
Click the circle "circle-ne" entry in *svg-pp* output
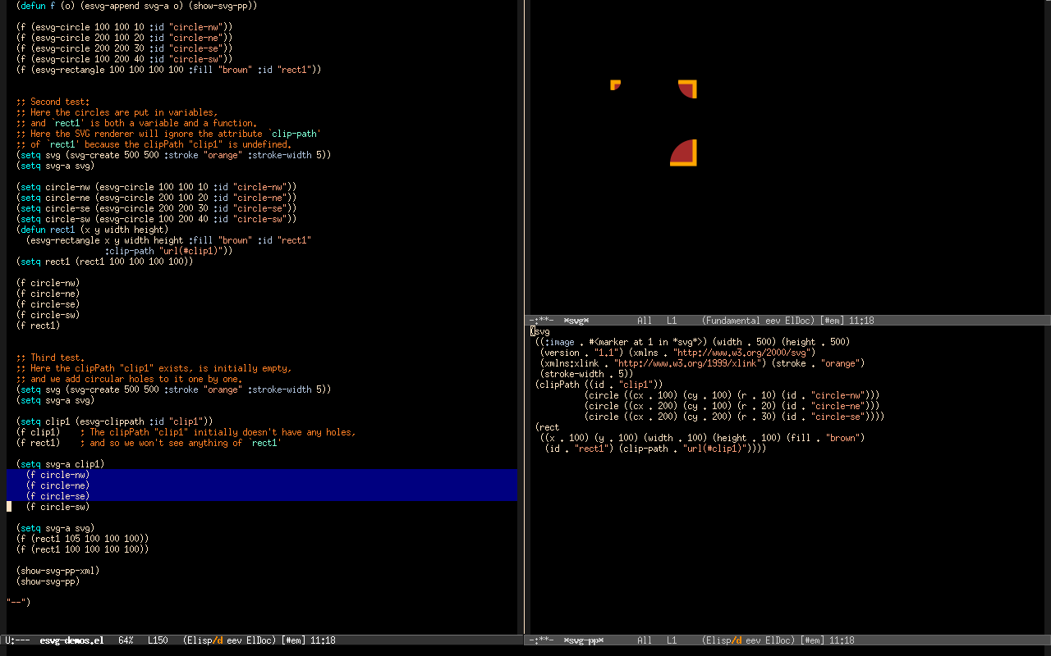click(x=732, y=406)
